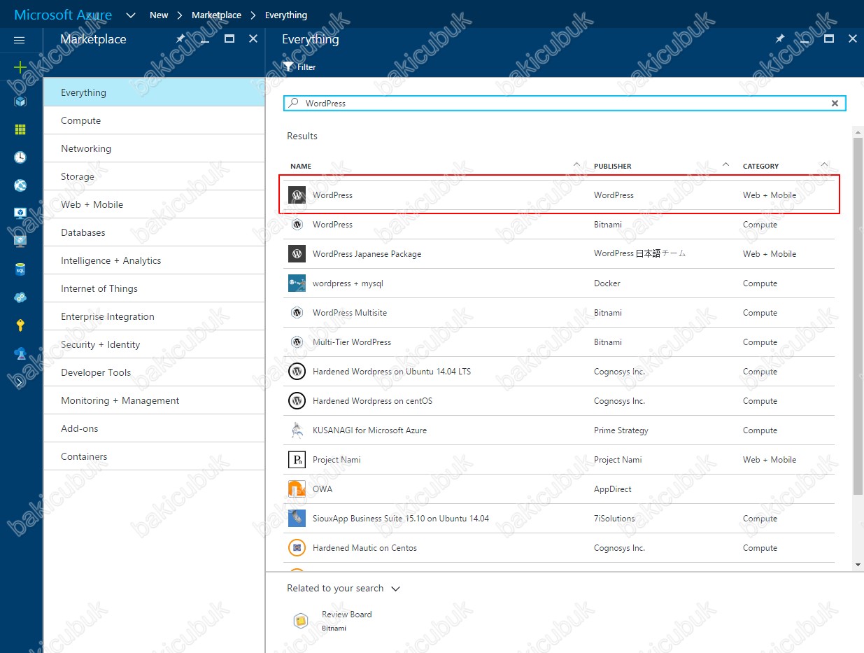Open Intelligence + Analytics category
This screenshot has width=864, height=653.
[x=154, y=260]
